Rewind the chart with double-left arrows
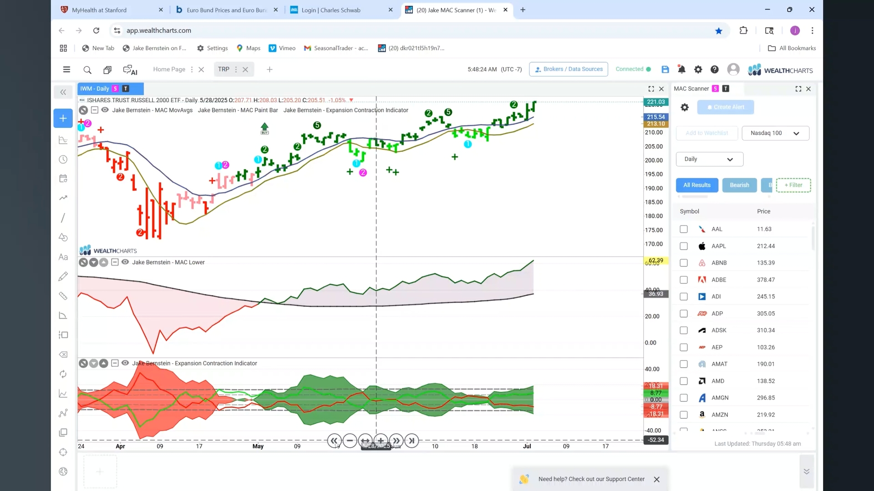The width and height of the screenshot is (874, 491). (x=334, y=441)
